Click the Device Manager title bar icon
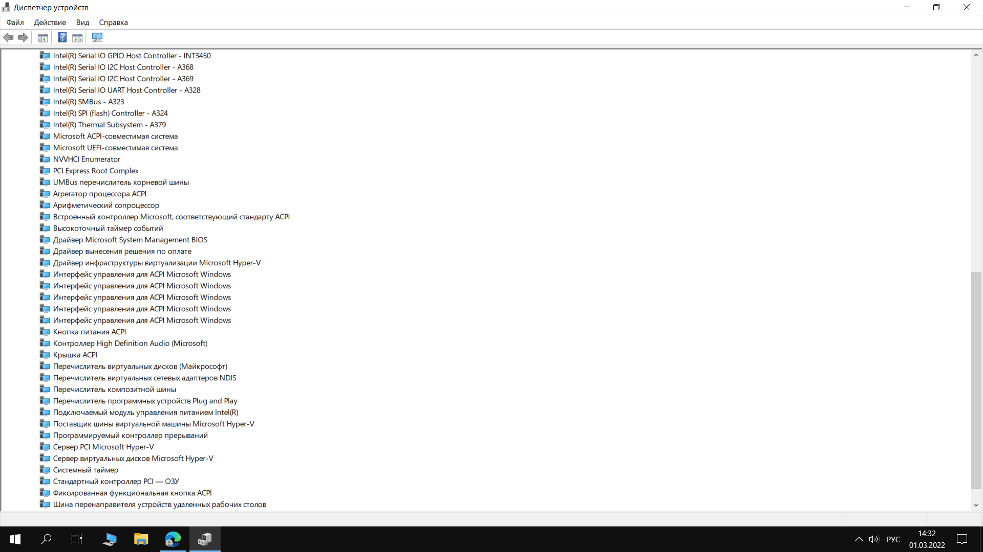Viewport: 983px width, 552px height. [6, 7]
